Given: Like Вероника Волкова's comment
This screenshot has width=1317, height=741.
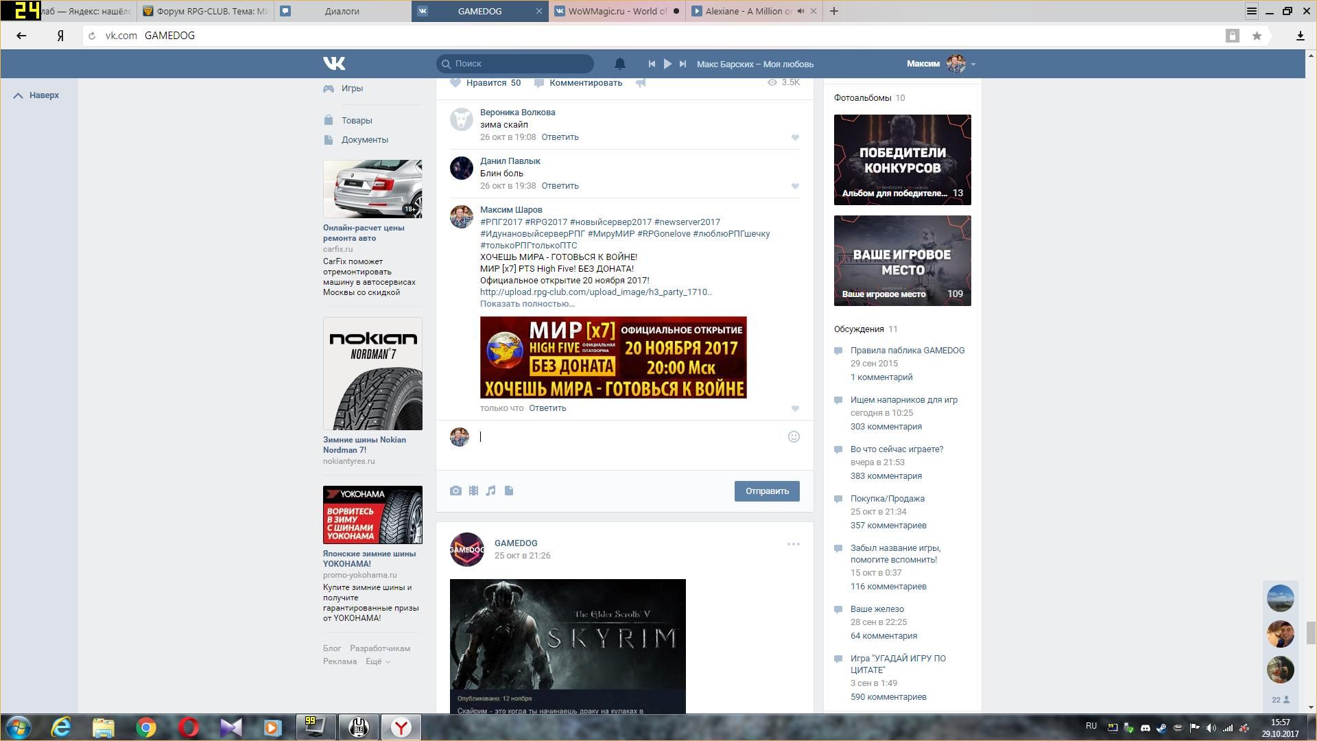Looking at the screenshot, I should click(795, 138).
